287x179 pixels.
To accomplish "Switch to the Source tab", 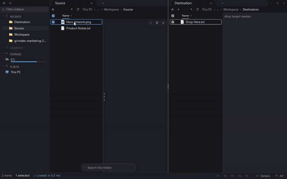I will 60,3.
